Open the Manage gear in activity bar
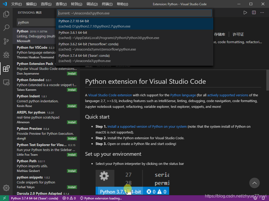The height and width of the screenshot is (201, 269). coord(6,188)
